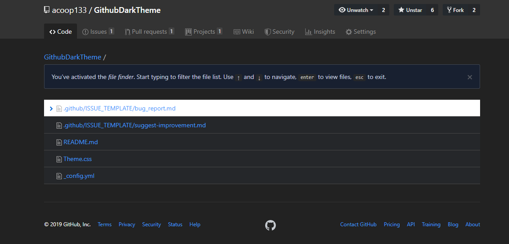Open the Privacy footer link
The width and height of the screenshot is (509, 244).
click(127, 224)
